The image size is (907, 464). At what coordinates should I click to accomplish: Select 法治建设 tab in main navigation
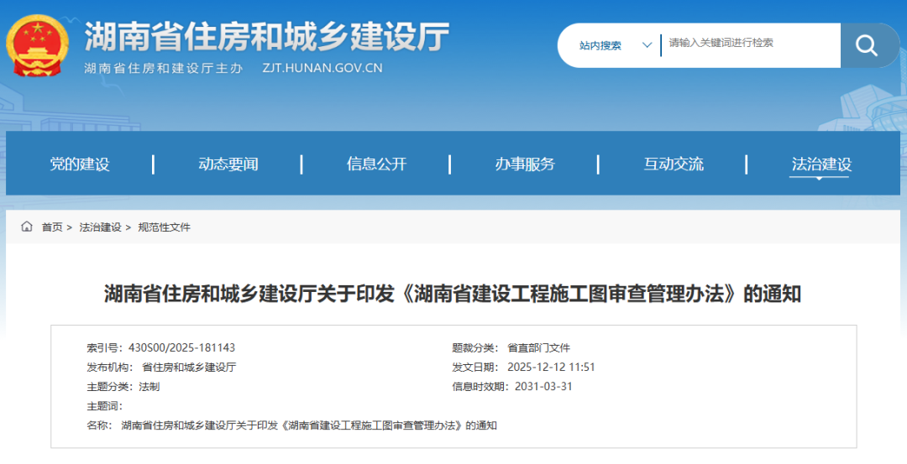[821, 164]
